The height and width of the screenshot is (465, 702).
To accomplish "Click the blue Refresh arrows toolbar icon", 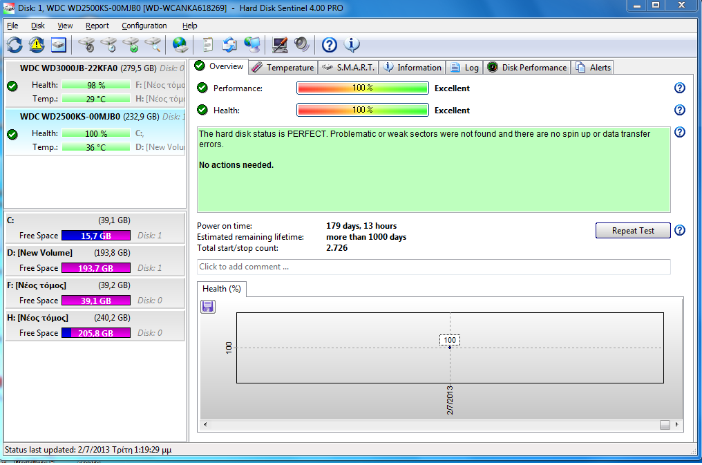I will click(15, 45).
